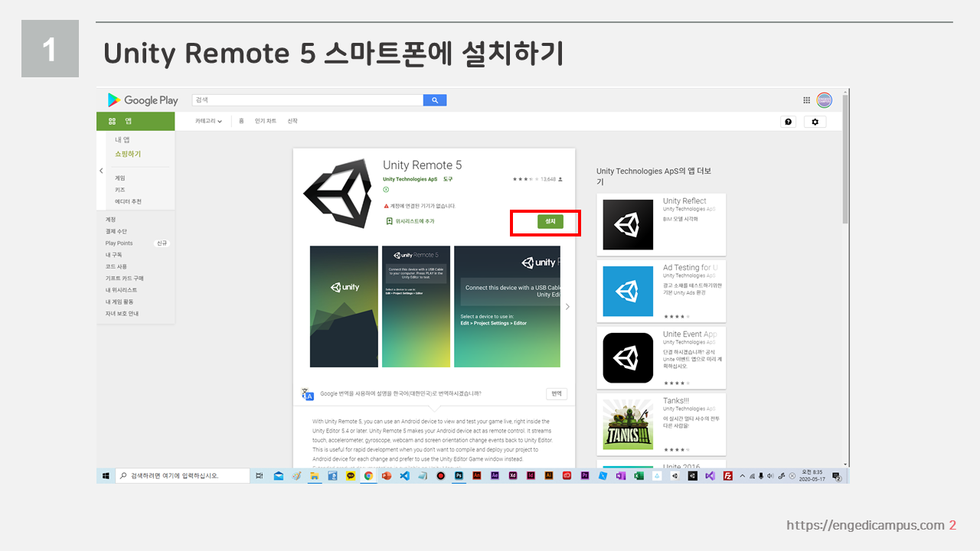Open 에디터 추천 in sidebar
This screenshot has width=980, height=551.
[x=128, y=201]
